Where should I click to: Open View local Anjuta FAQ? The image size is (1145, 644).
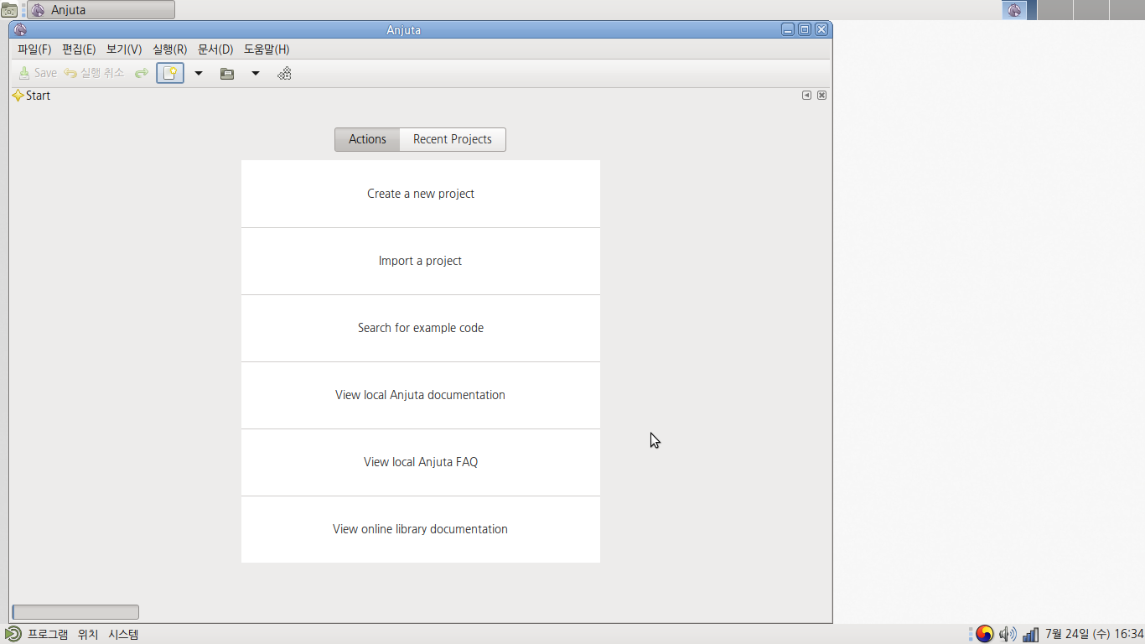[x=421, y=462]
